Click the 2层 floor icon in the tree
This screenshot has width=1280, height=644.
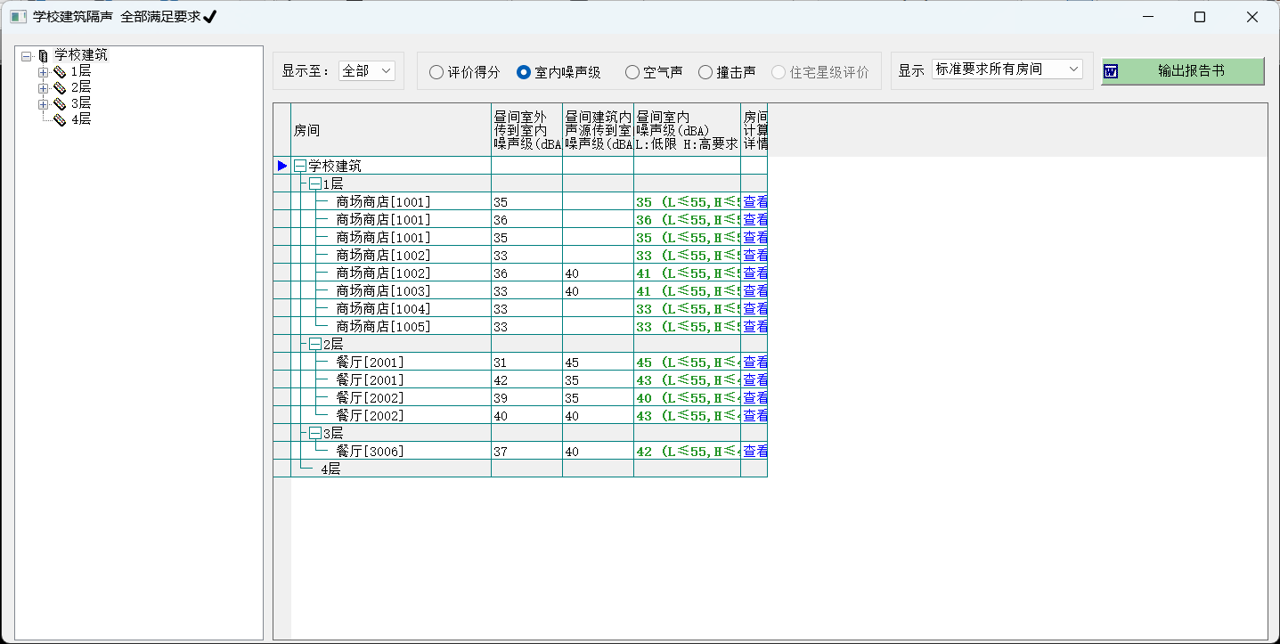tap(60, 87)
